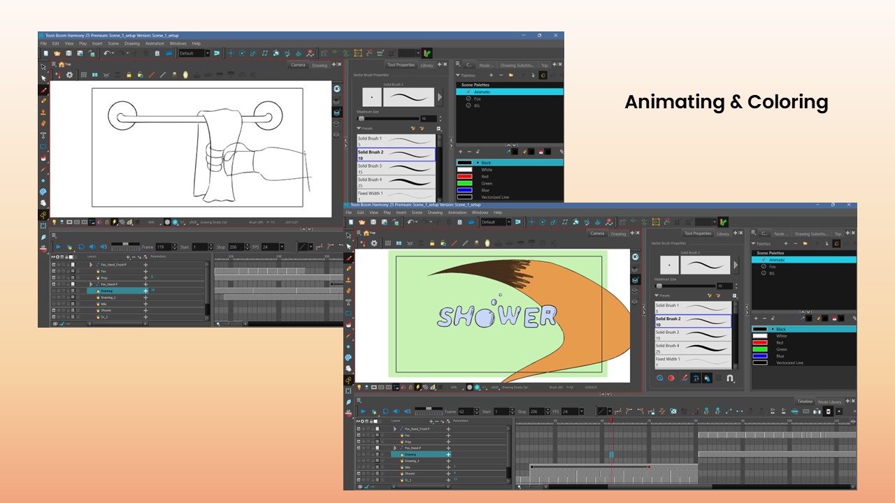This screenshot has width=895, height=503.
Task: Click the red playhead marker in Shower timeline
Action: click(x=612, y=421)
